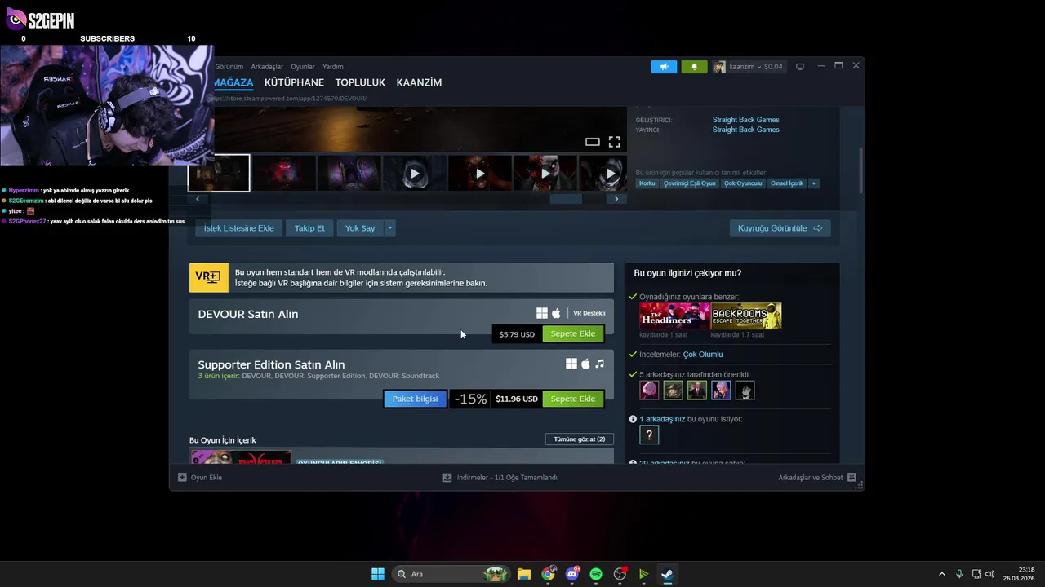
Task: Click the first recommending friend avatar
Action: click(x=649, y=391)
